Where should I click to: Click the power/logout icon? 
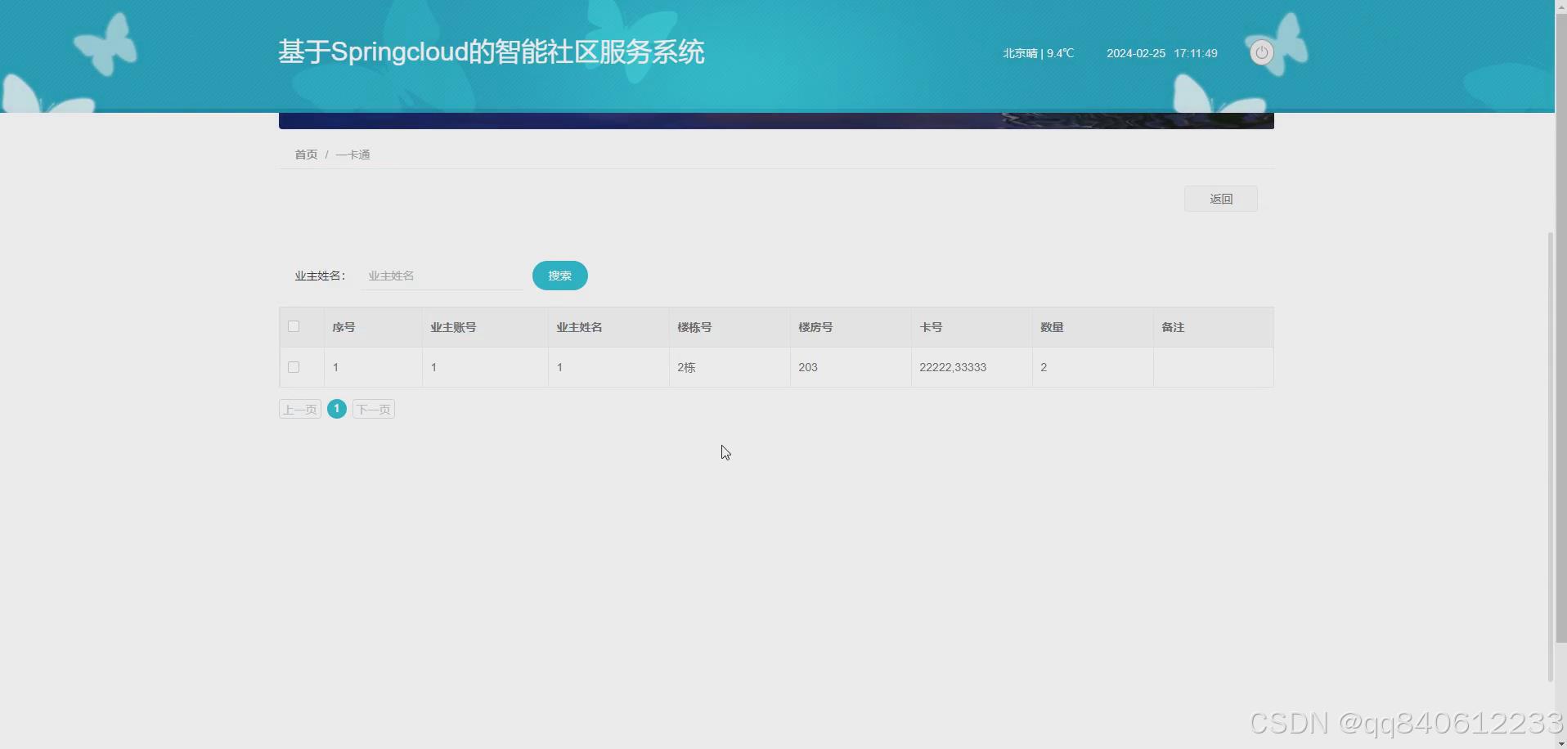(1261, 52)
